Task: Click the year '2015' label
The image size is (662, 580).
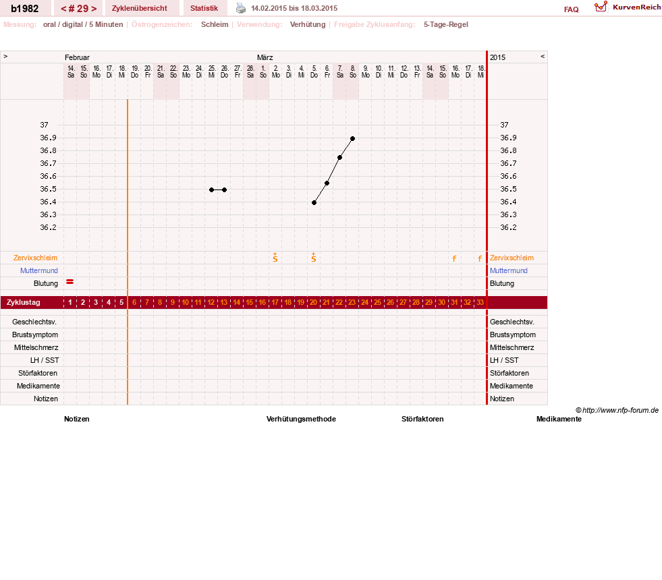Action: coord(498,57)
